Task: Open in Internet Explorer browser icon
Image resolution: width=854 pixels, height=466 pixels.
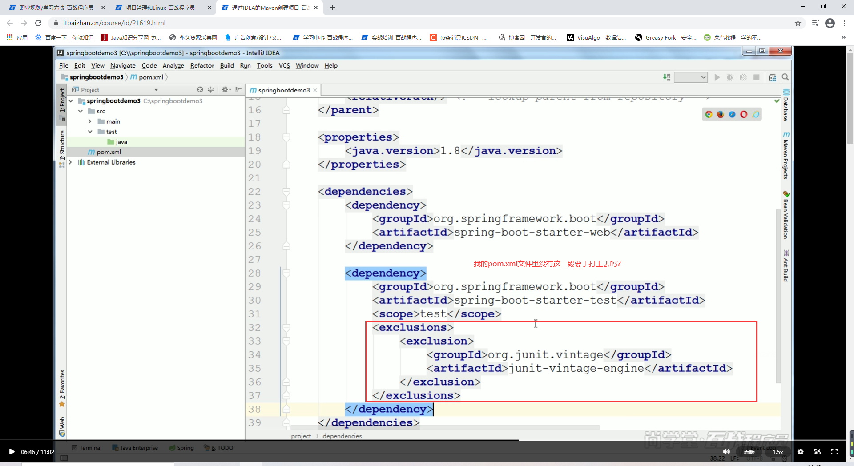Action: point(756,115)
